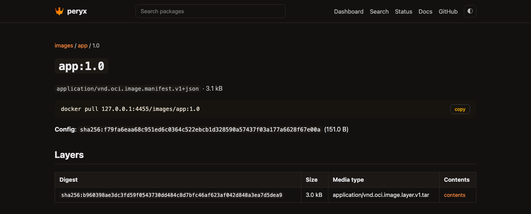The image size is (531, 214).
Task: Open the layer contents link
Action: tap(454, 195)
